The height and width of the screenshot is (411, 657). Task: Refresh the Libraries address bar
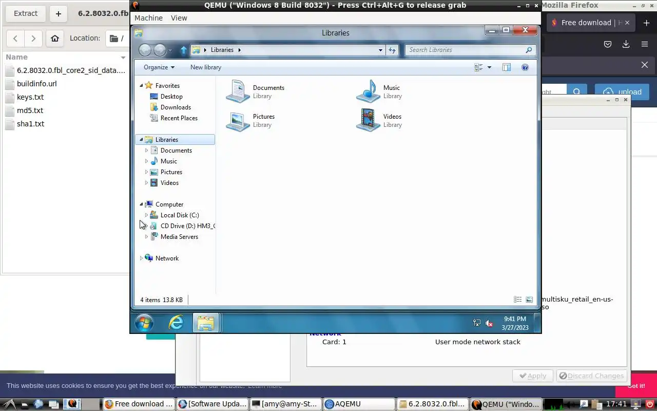(x=392, y=50)
